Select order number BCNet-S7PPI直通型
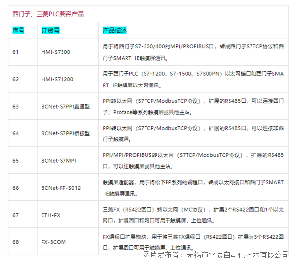The height and width of the screenshot is (262, 293). [x=65, y=107]
